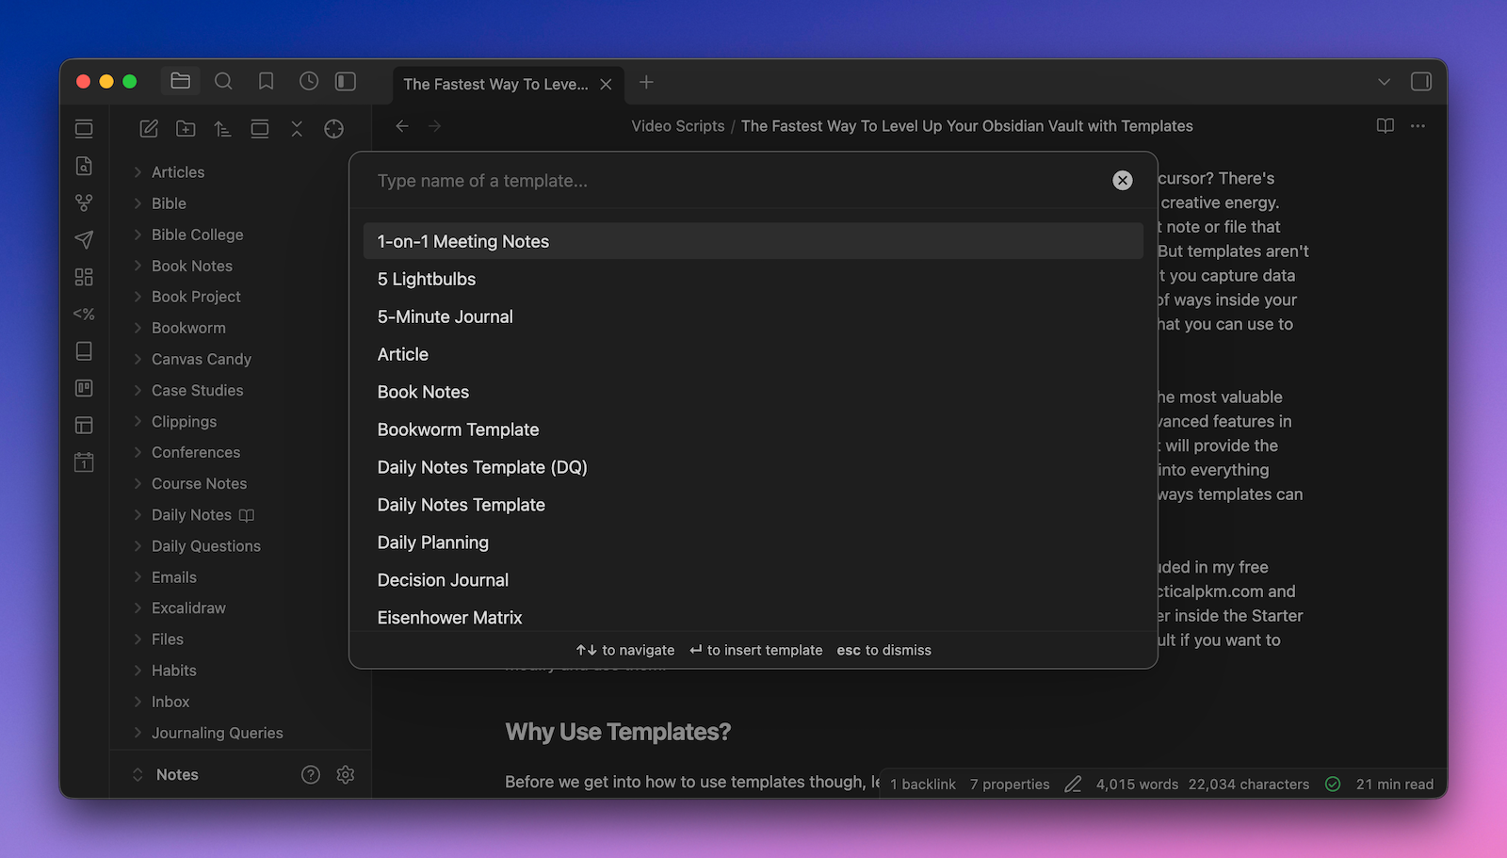The width and height of the screenshot is (1507, 858).
Task: Toggle the left sidebar panel
Action: pos(346,82)
